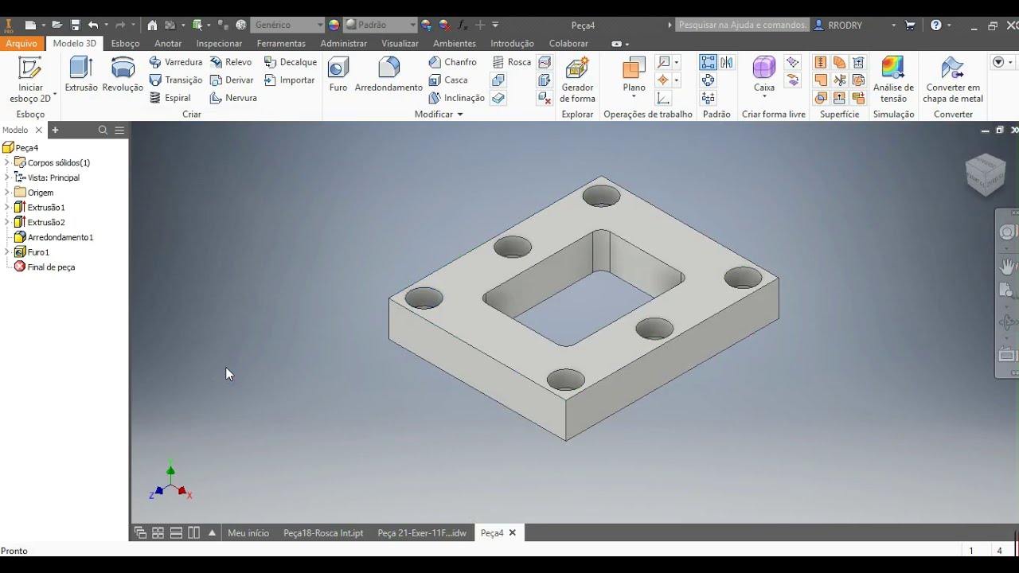Select the Rosca thread tool
The height and width of the screenshot is (573, 1019).
(511, 62)
